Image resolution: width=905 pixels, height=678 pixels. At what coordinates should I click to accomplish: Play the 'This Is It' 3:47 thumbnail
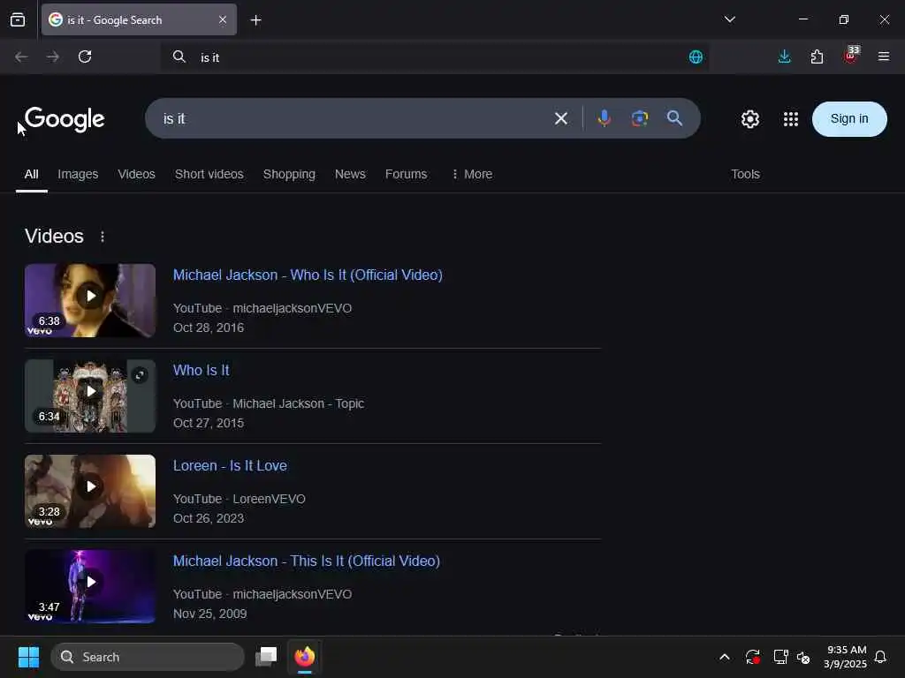tap(90, 586)
